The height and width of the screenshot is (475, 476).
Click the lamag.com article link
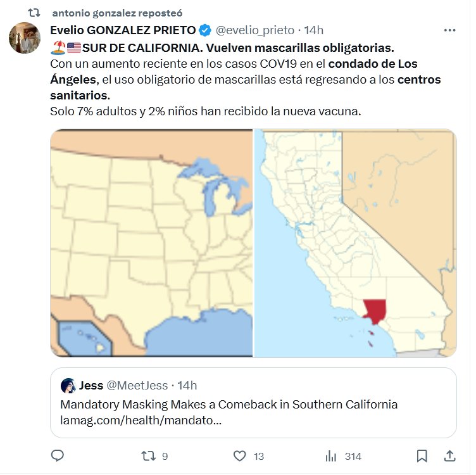(x=141, y=419)
